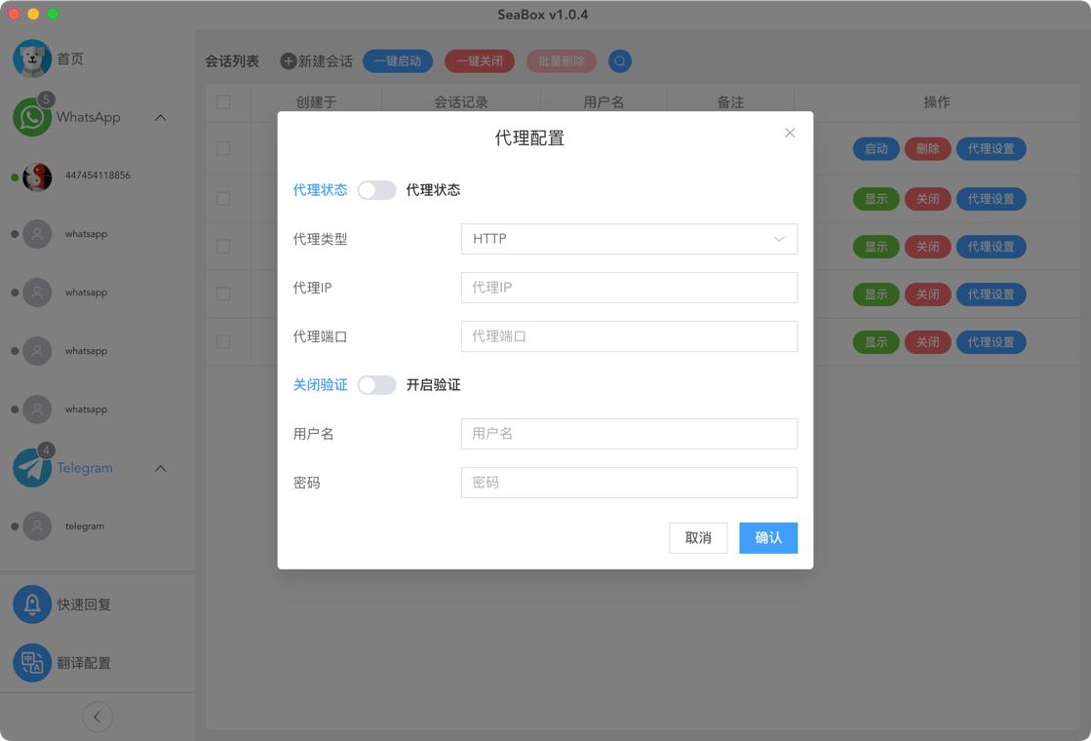This screenshot has height=741, width=1091.
Task: Open 首页 home menu item
Action: tap(70, 59)
